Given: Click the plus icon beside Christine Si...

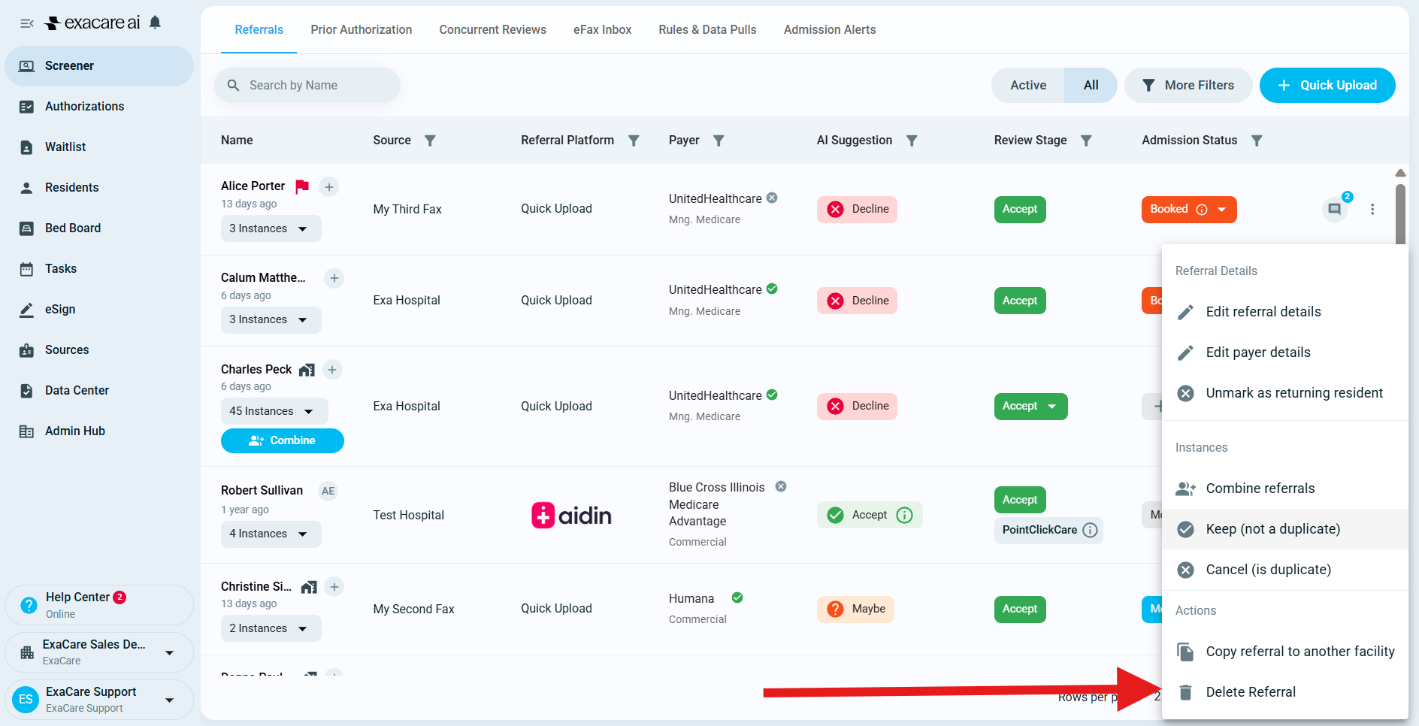Looking at the screenshot, I should click(x=334, y=587).
